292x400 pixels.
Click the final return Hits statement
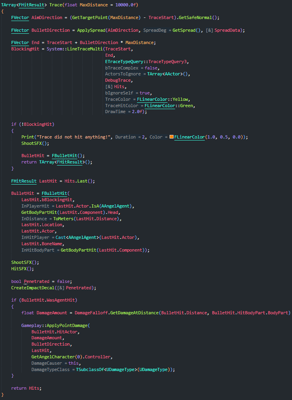pos(26,388)
